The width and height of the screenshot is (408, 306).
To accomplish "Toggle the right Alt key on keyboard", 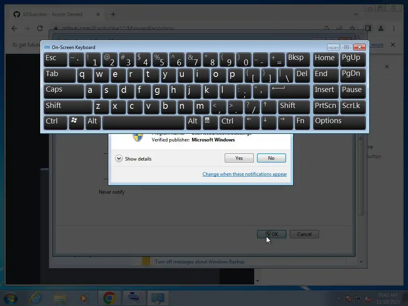I will 193,123.
